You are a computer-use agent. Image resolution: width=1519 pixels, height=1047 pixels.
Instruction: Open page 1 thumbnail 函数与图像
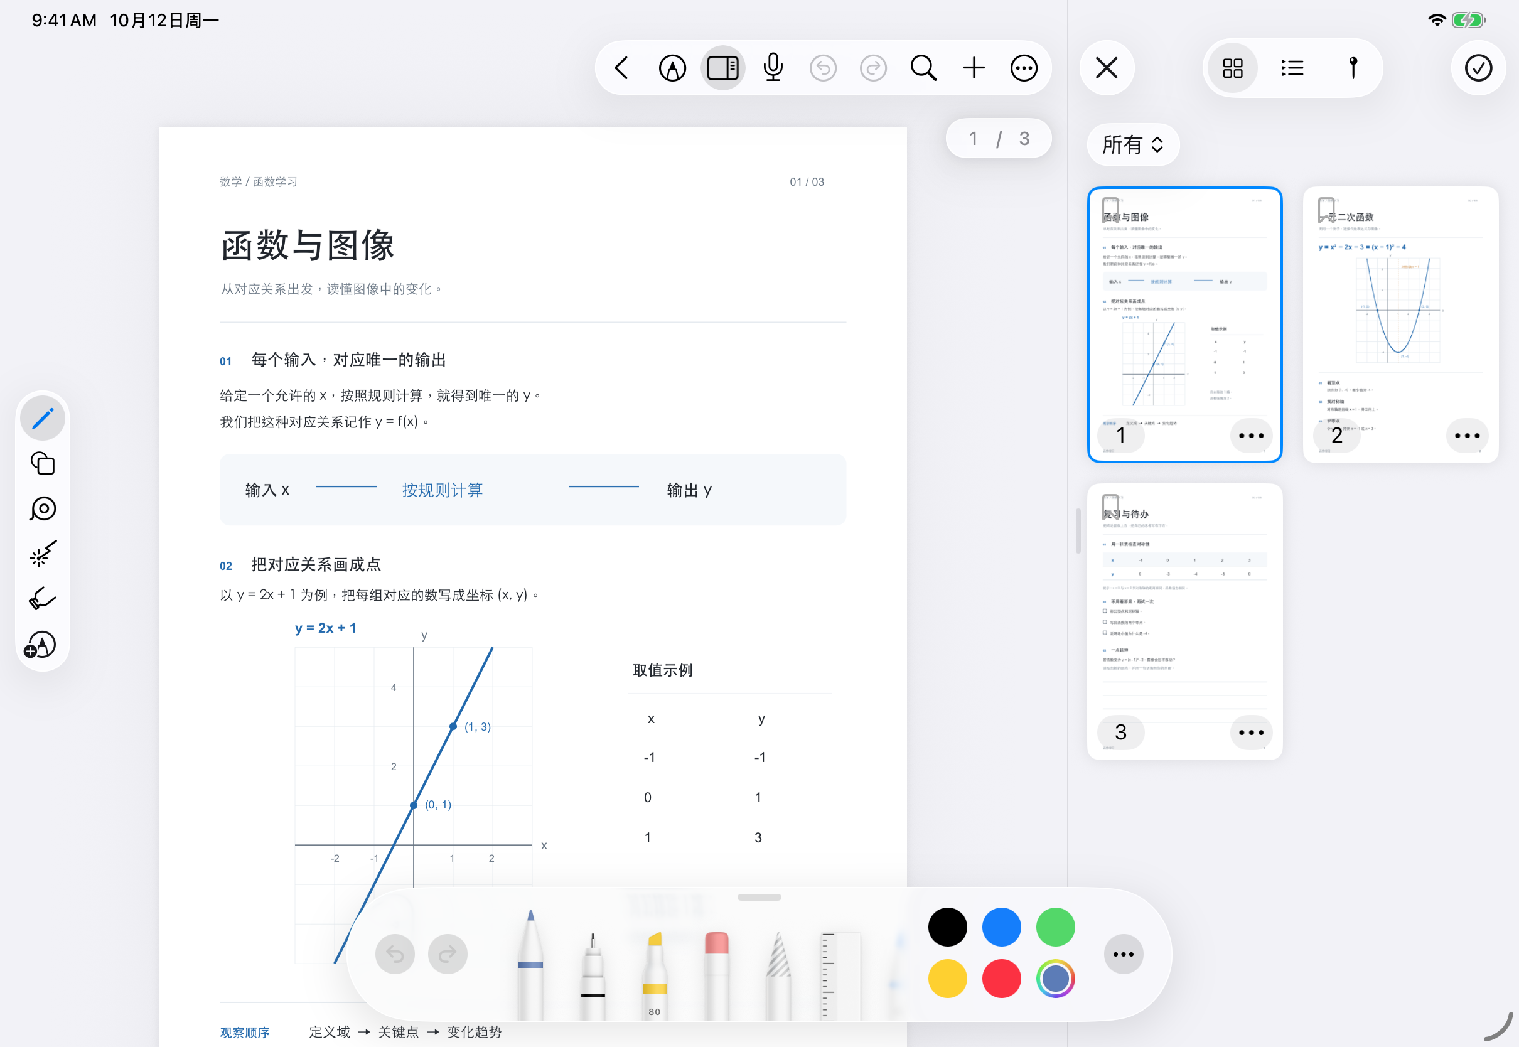(1184, 324)
